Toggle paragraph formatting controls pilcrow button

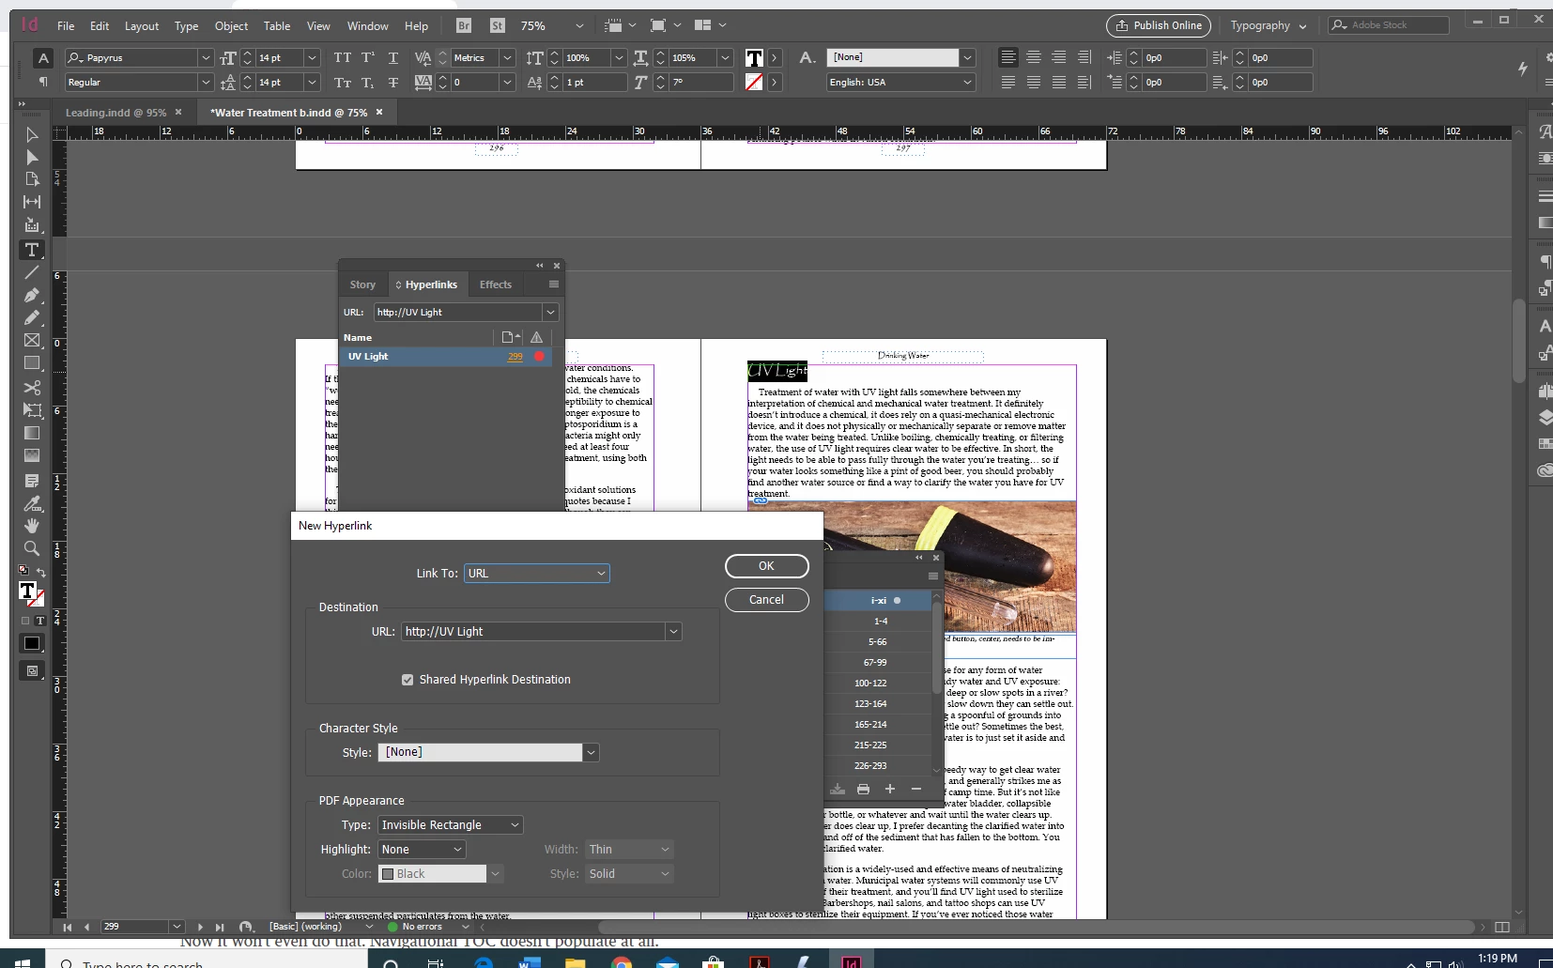[x=42, y=82]
